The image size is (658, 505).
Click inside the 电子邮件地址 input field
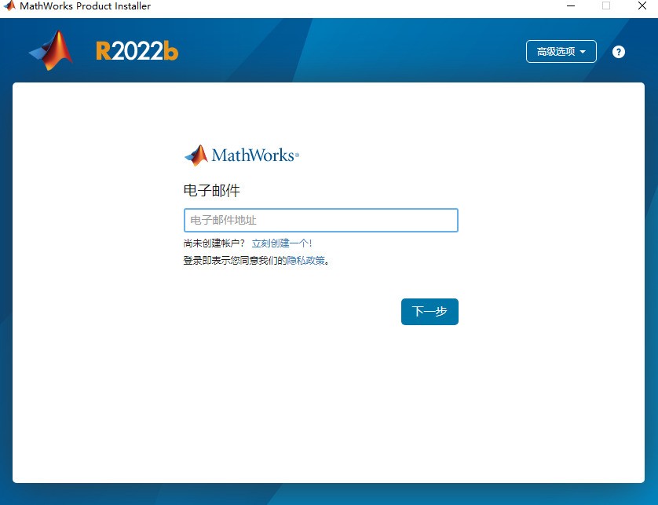(x=320, y=220)
